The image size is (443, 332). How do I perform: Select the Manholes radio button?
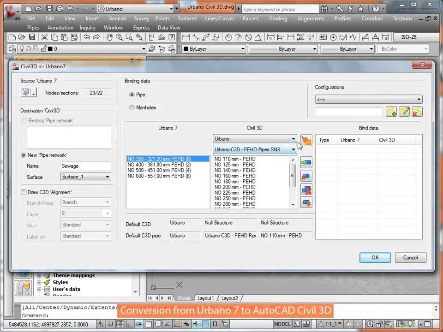pyautogui.click(x=132, y=107)
